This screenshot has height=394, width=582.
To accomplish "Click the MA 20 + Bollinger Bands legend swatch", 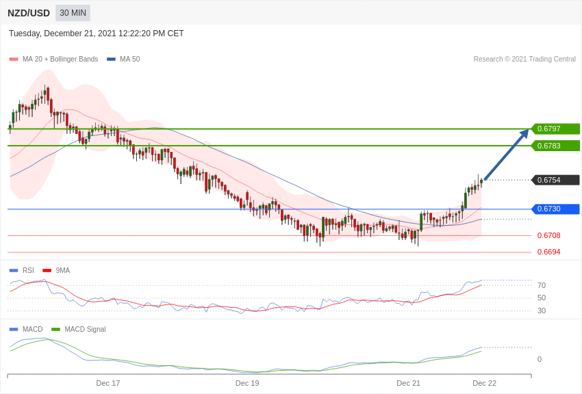I will click(14, 60).
